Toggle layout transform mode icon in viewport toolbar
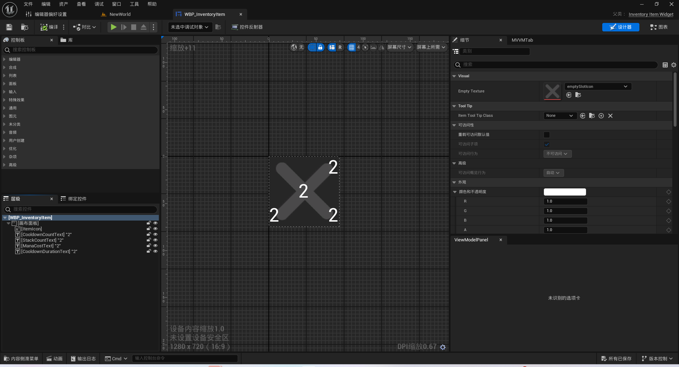The height and width of the screenshot is (367, 679). [332, 47]
